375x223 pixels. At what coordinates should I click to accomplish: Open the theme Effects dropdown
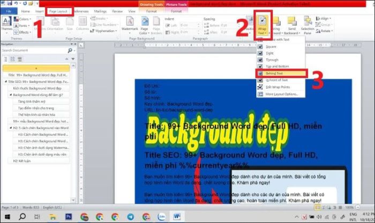click(x=22, y=32)
